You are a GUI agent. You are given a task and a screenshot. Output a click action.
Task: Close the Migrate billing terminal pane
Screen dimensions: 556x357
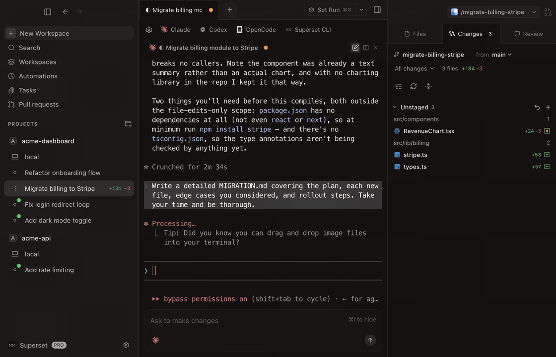click(376, 48)
